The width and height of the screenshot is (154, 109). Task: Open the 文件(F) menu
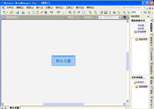(x=10, y=8)
